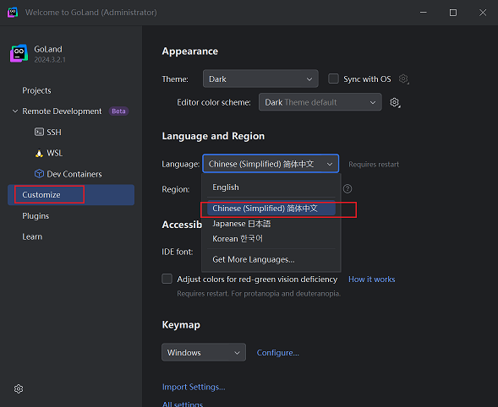The image size is (498, 407).
Task: Open the Editor color scheme dropdown
Action: coord(320,102)
